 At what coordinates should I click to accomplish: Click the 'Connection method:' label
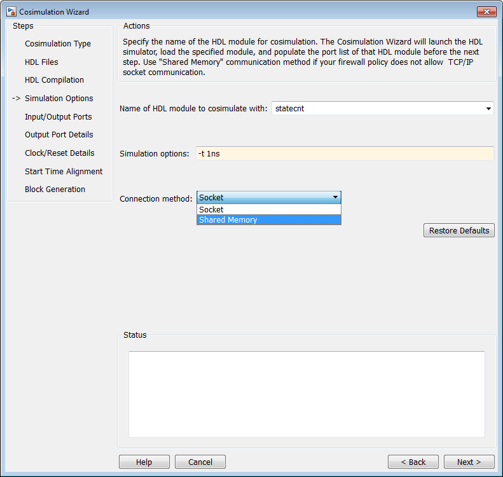pos(156,199)
